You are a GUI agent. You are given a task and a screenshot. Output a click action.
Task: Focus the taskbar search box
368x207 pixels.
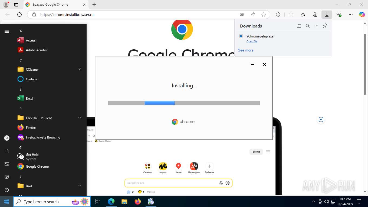(52, 202)
